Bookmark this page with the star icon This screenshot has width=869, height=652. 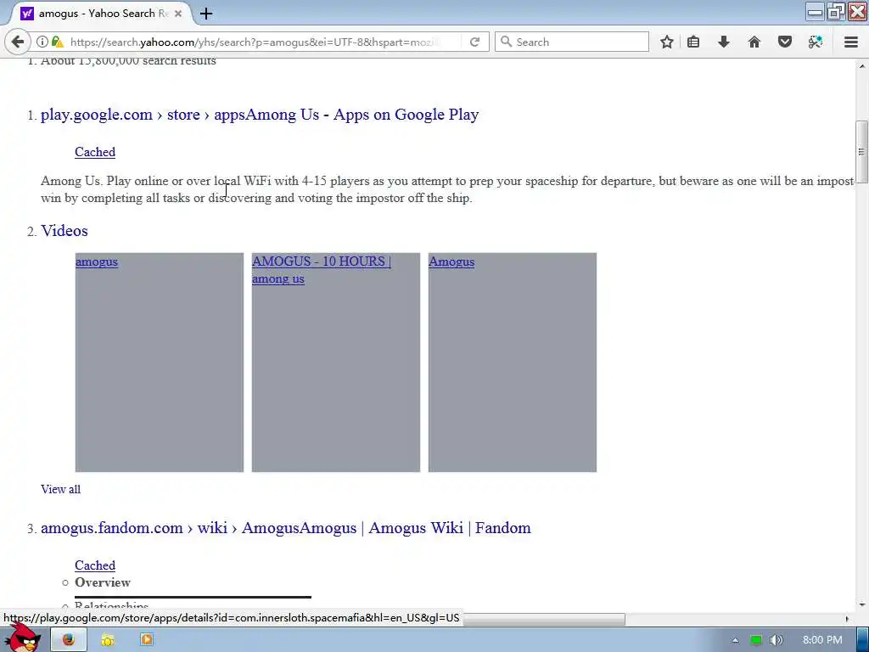(667, 42)
